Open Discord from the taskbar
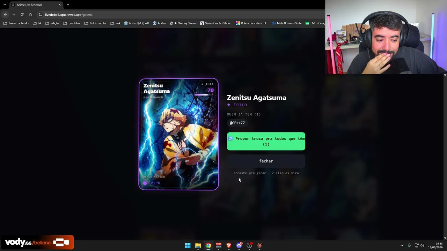This screenshot has width=447, height=251. [239, 245]
